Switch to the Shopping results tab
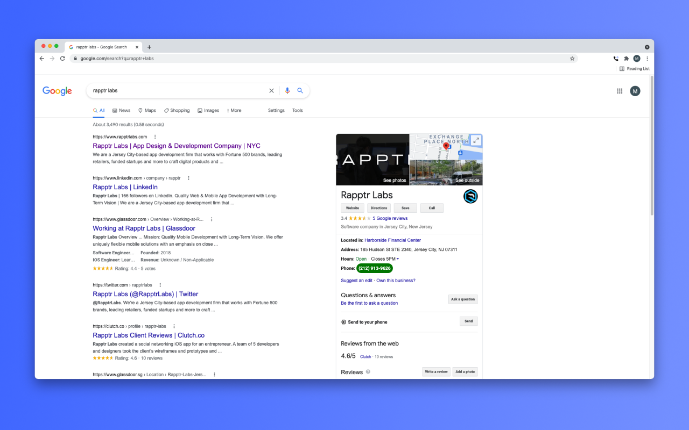The height and width of the screenshot is (430, 689). [177, 111]
